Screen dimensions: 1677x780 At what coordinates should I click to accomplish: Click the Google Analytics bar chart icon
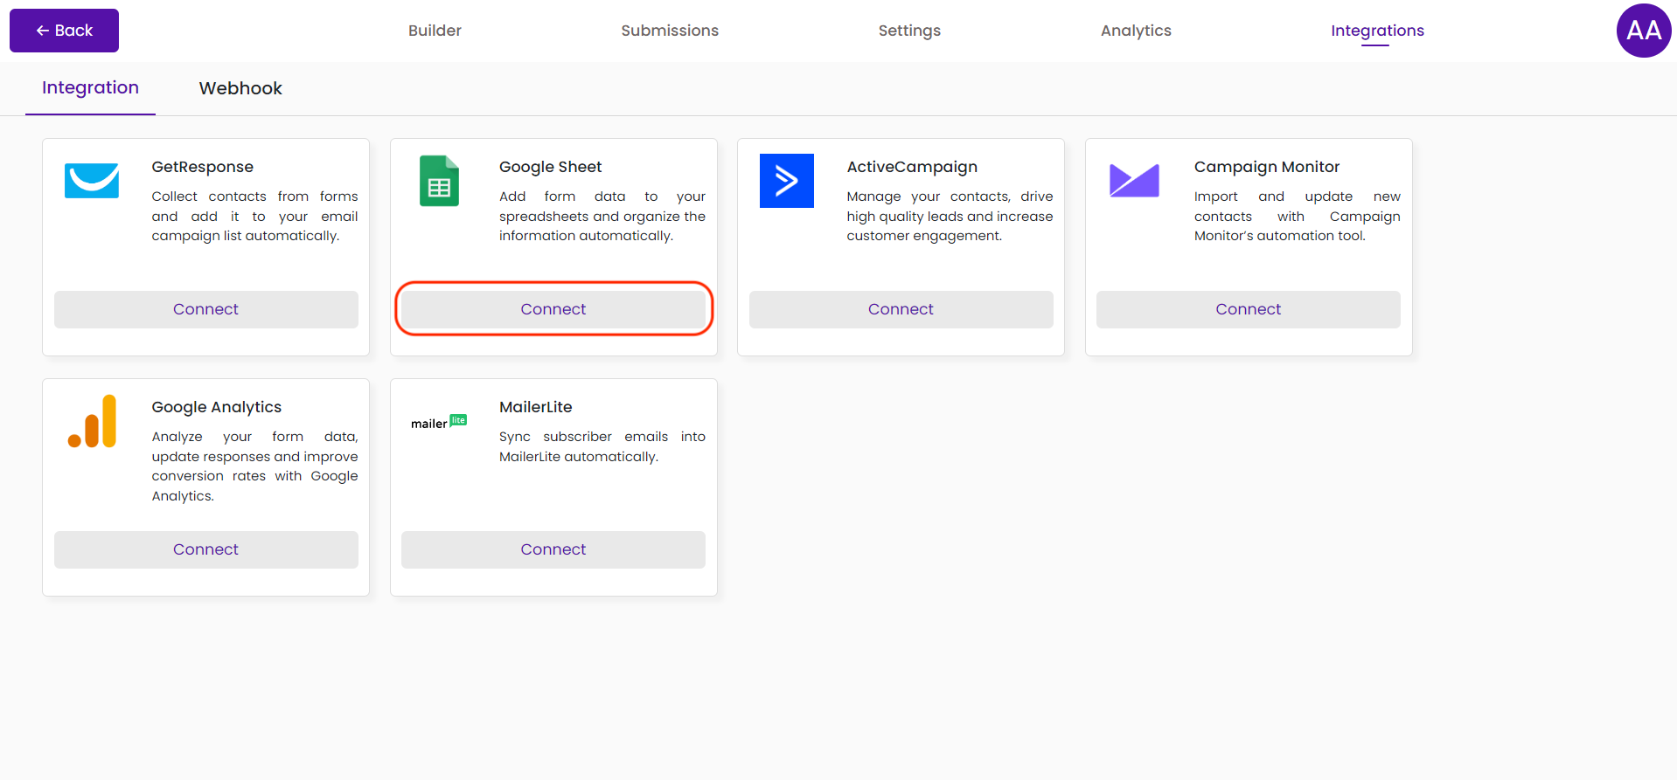(x=92, y=421)
